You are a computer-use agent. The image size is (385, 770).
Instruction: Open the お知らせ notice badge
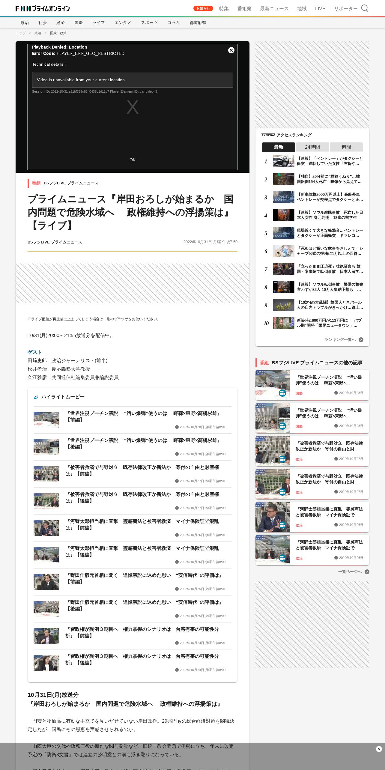(x=203, y=8)
